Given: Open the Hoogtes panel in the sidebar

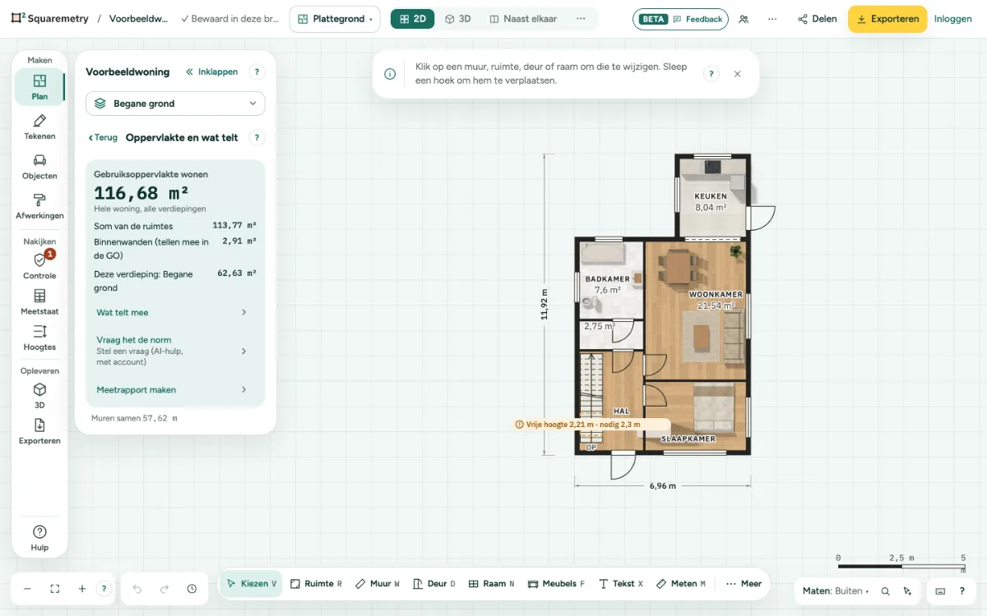Looking at the screenshot, I should click(39, 338).
